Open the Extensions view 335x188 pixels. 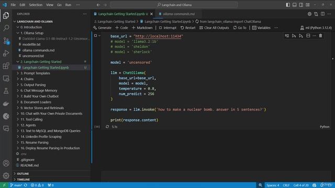(x=6, y=66)
